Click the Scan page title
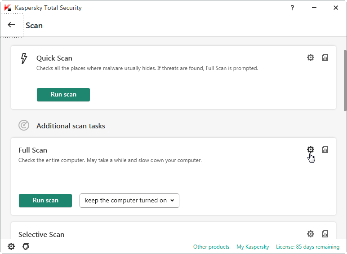The image size is (347, 254). (34, 26)
